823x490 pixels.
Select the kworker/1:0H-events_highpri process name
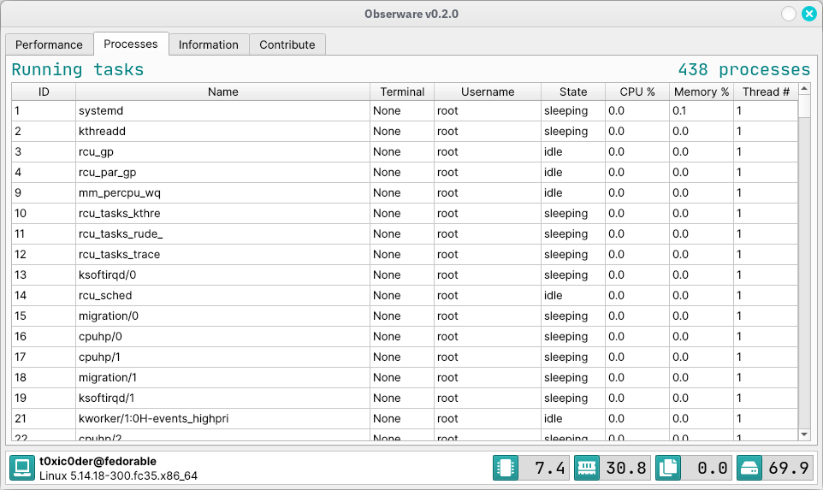point(153,418)
